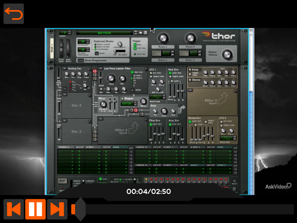Click the filter Drive slider
Image resolution: width=297 pixels, height=223 pixels.
(101, 78)
